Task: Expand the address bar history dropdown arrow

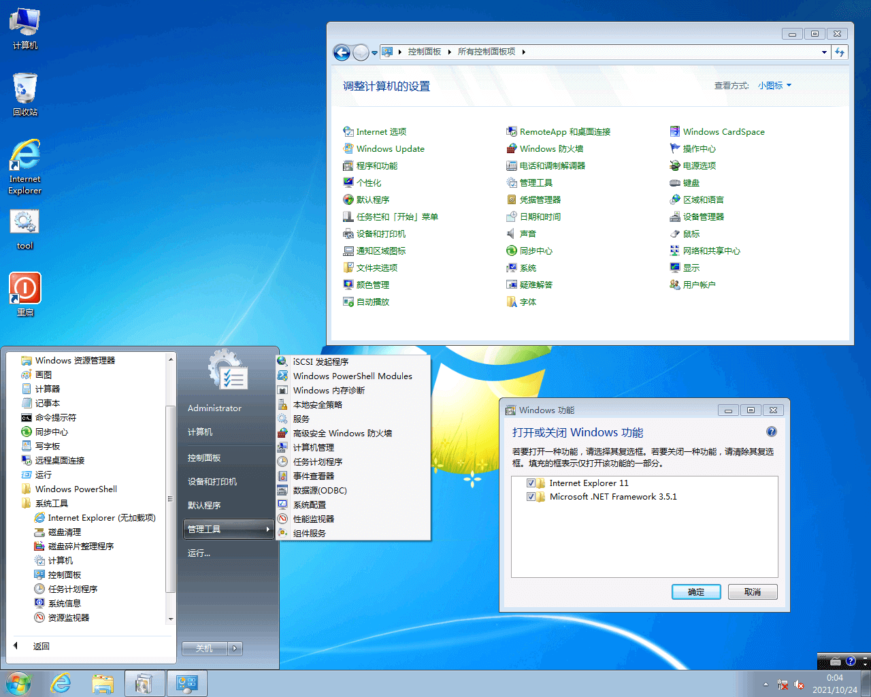Action: click(824, 52)
